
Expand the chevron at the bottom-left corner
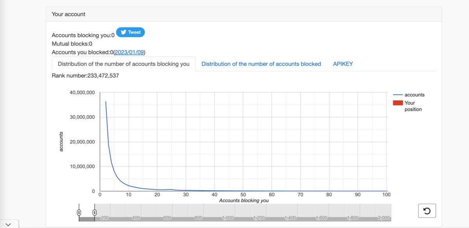pos(9,224)
